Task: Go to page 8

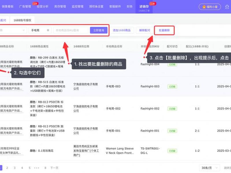Action: (45, 168)
